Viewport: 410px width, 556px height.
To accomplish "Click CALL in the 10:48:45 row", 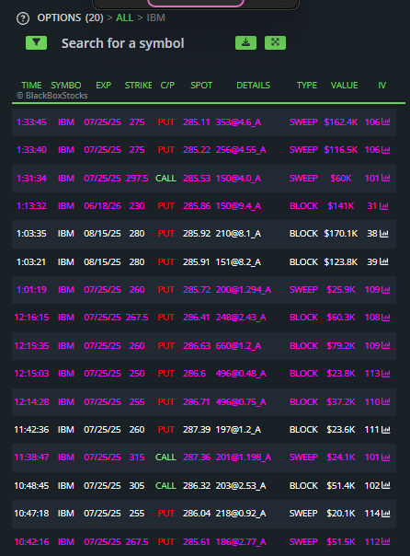I will [165, 485].
